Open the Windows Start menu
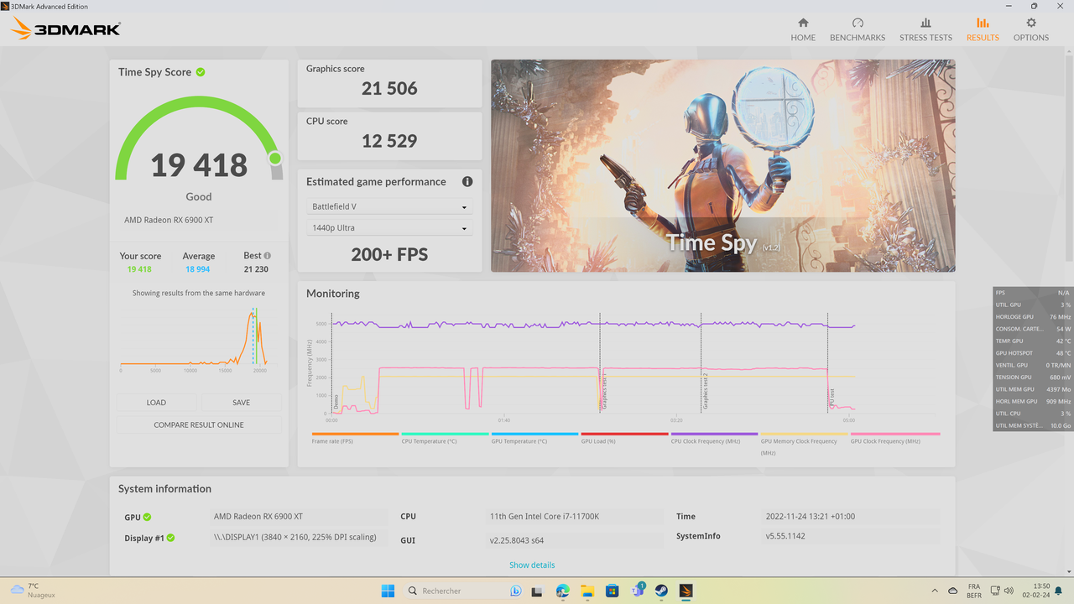This screenshot has height=604, width=1074. click(388, 591)
